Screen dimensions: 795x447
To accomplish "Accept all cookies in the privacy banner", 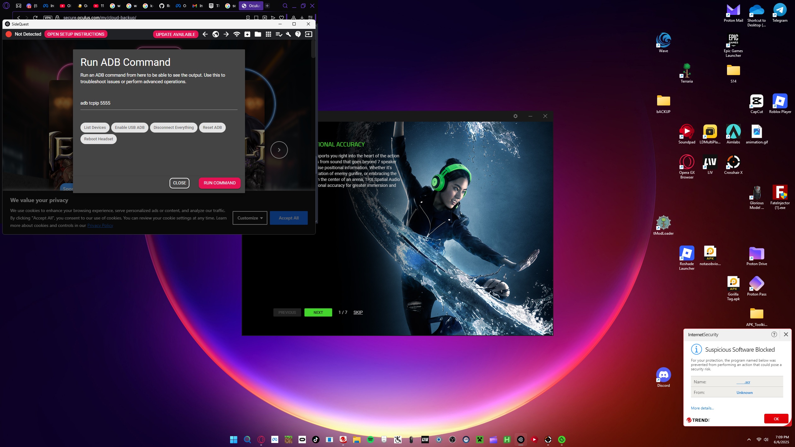I will (x=288, y=218).
